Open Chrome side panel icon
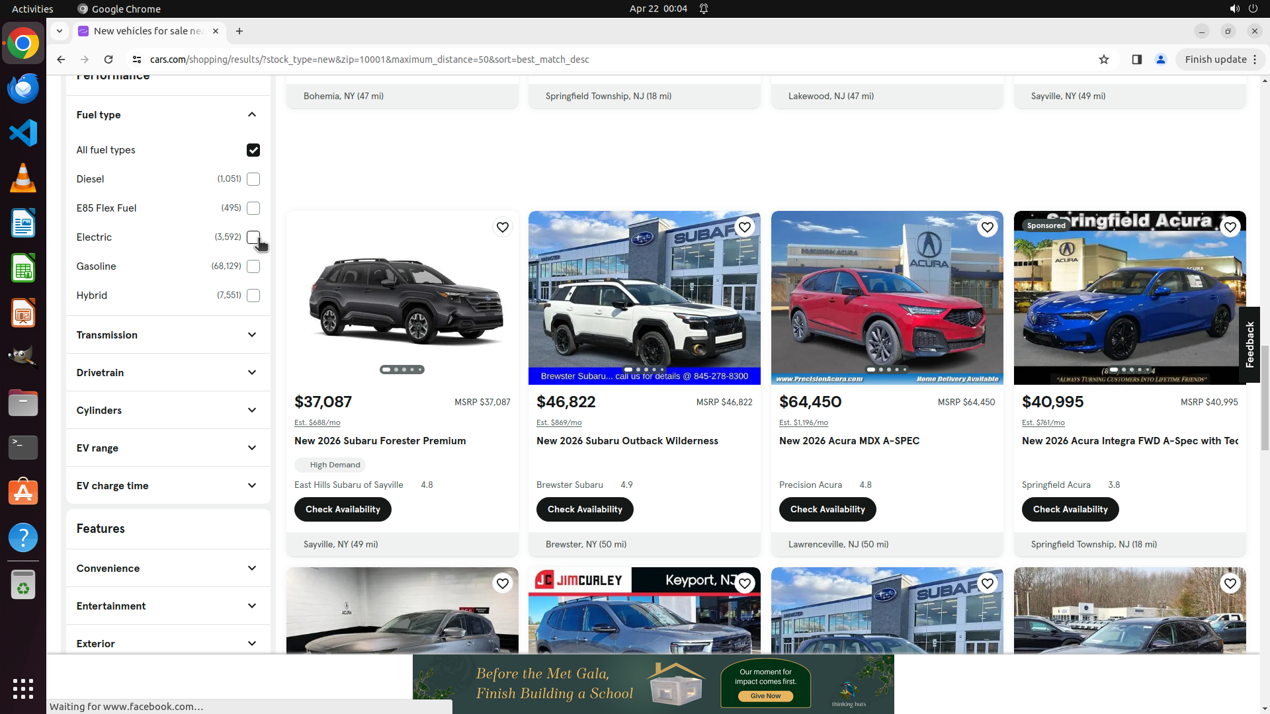 click(1136, 59)
